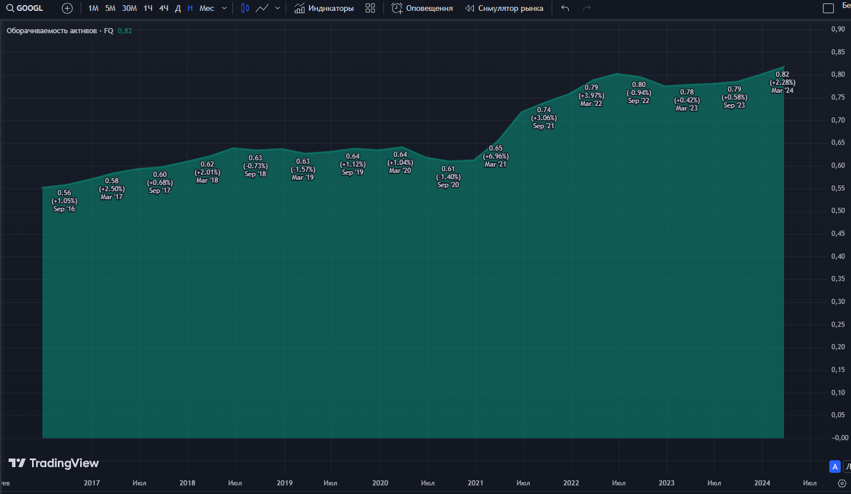Screen dimensions: 851x494
Task: Choose the Д daily interval
Action: pos(178,8)
